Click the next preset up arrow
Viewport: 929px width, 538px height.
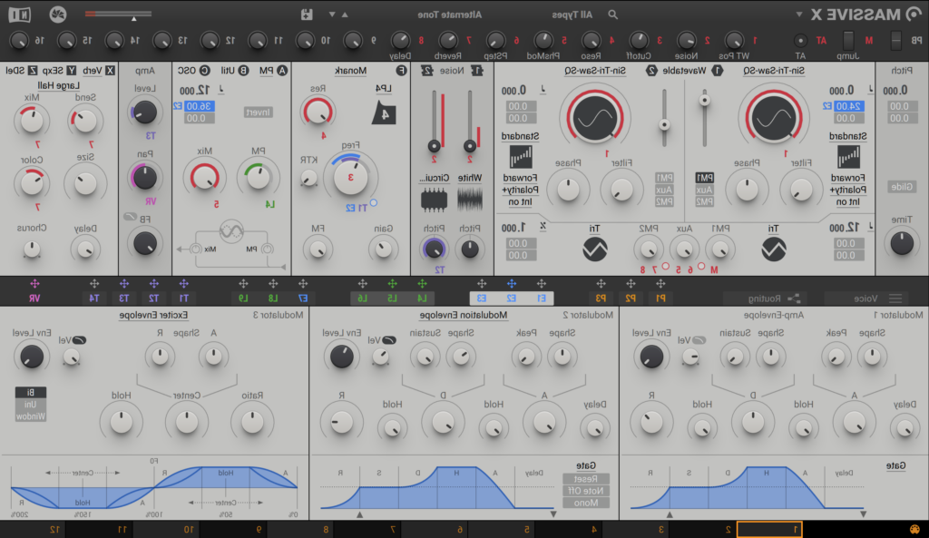coord(345,15)
